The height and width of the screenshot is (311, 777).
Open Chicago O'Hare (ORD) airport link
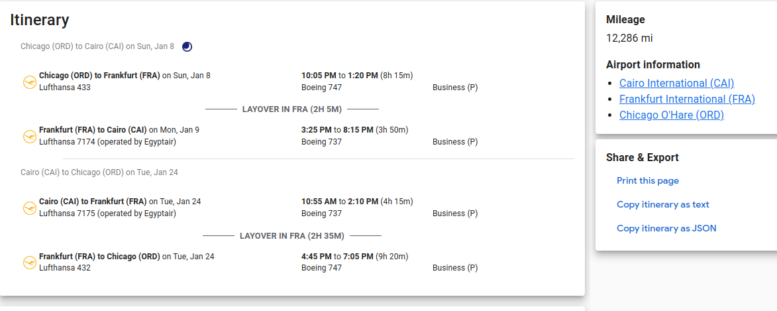[x=672, y=115]
